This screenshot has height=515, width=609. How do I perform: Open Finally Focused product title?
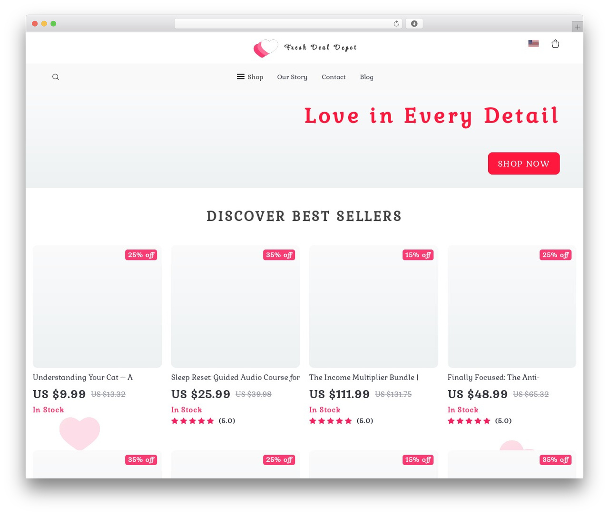coord(493,377)
